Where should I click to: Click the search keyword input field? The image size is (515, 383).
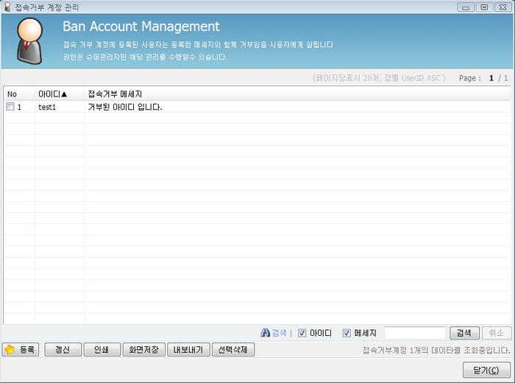[415, 333]
